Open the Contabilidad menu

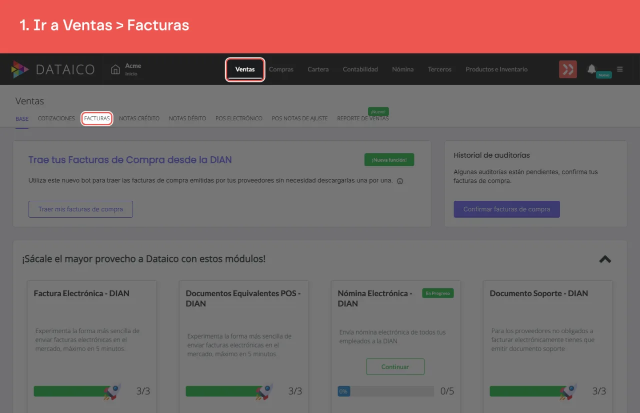click(x=360, y=69)
